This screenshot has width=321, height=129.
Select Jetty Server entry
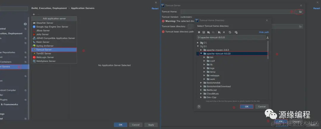click(54, 34)
